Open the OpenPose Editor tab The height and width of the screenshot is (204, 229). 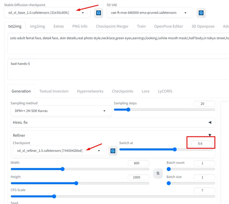168,26
